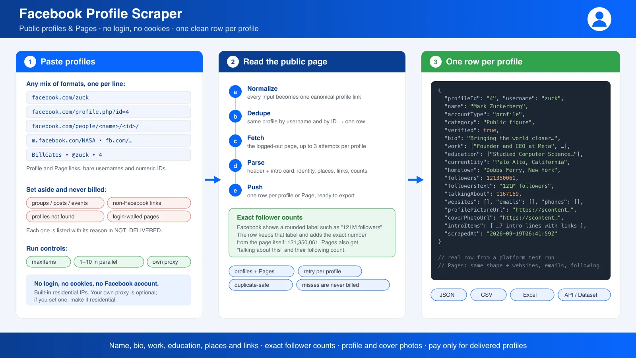
Task: Click the 'maxItems' run control chip
Action: [x=48, y=262]
